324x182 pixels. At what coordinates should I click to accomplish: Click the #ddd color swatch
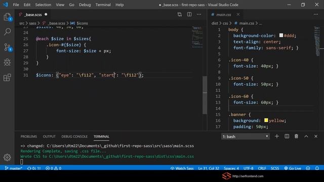(281, 35)
